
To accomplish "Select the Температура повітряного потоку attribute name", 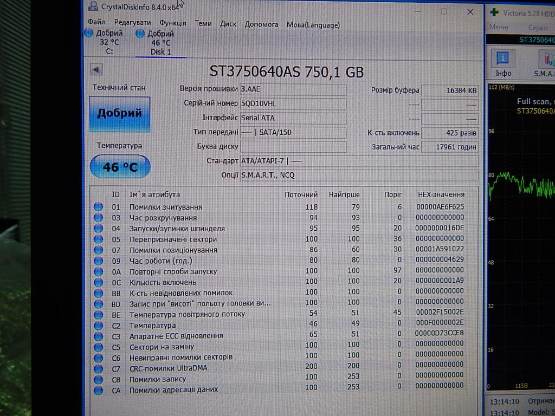I will (187, 314).
